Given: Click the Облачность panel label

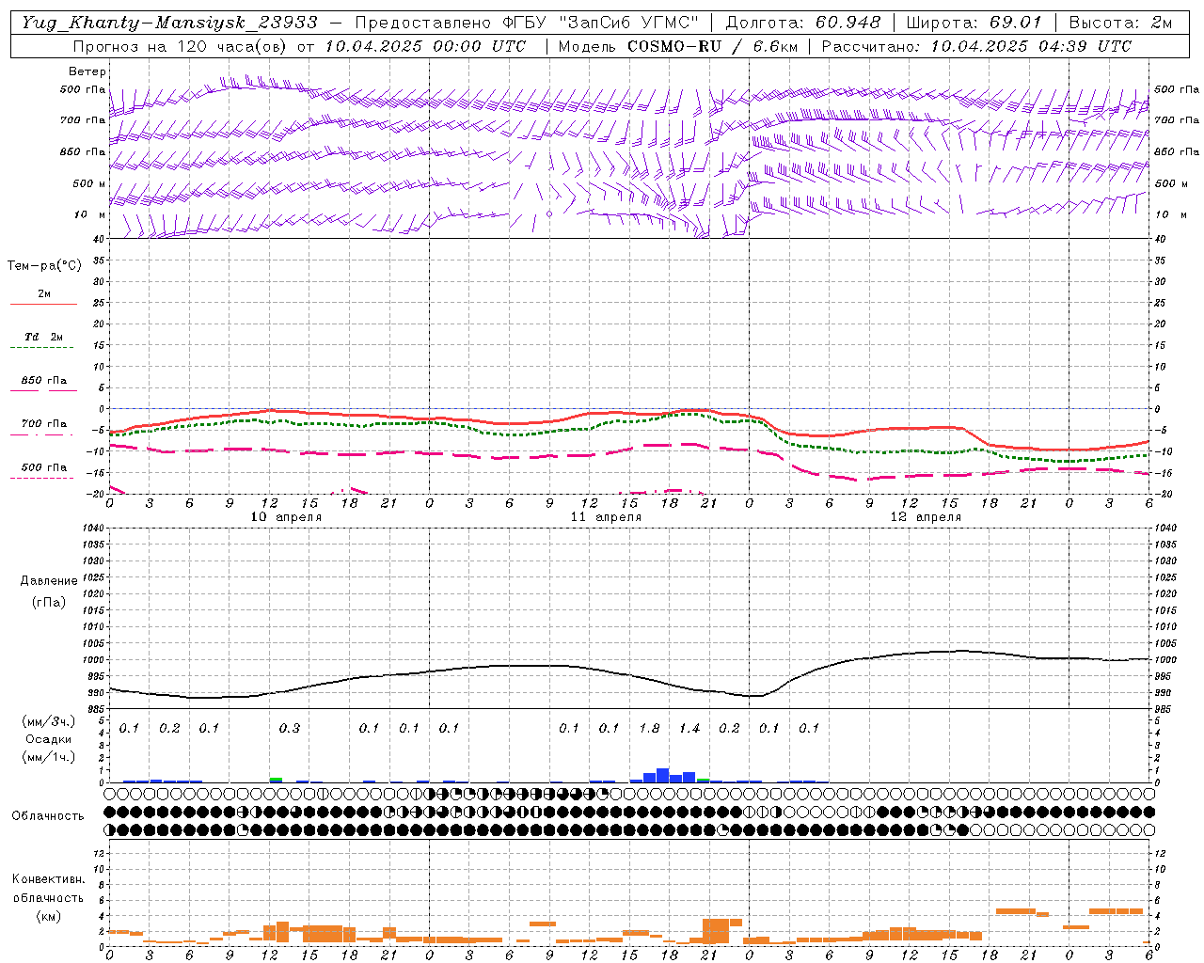Looking at the screenshot, I should click(48, 816).
